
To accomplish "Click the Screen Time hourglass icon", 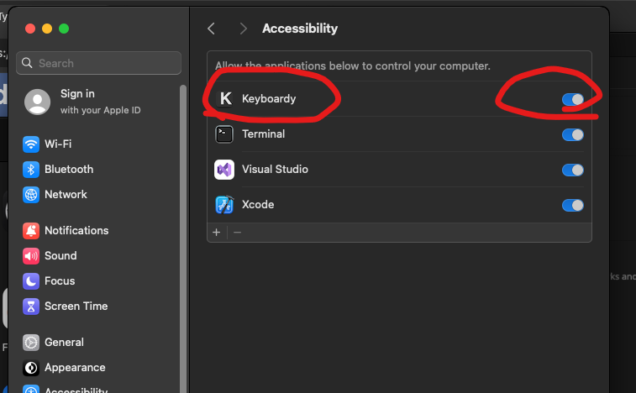I will [x=31, y=307].
